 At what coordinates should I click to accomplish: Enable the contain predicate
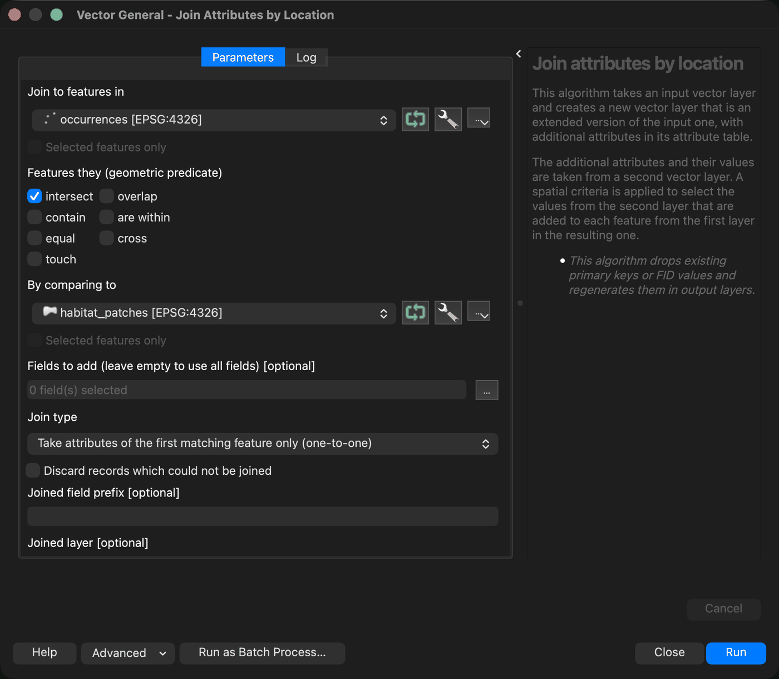point(34,218)
